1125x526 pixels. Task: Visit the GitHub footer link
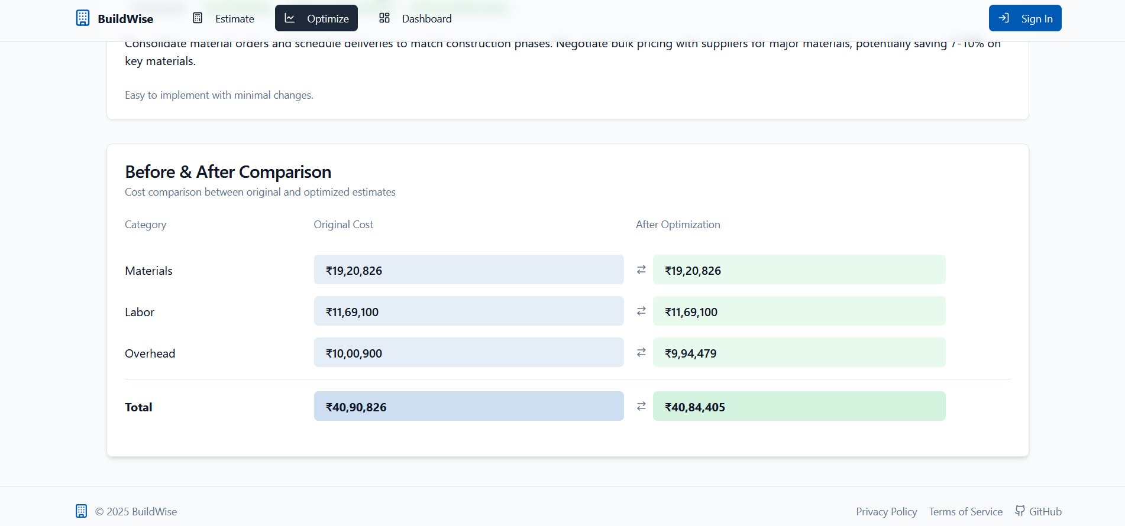pyautogui.click(x=1045, y=512)
